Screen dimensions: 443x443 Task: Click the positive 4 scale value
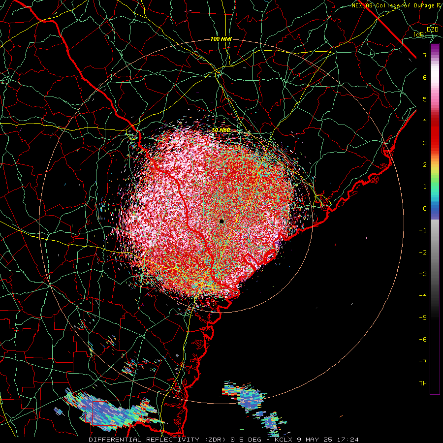click(x=425, y=121)
